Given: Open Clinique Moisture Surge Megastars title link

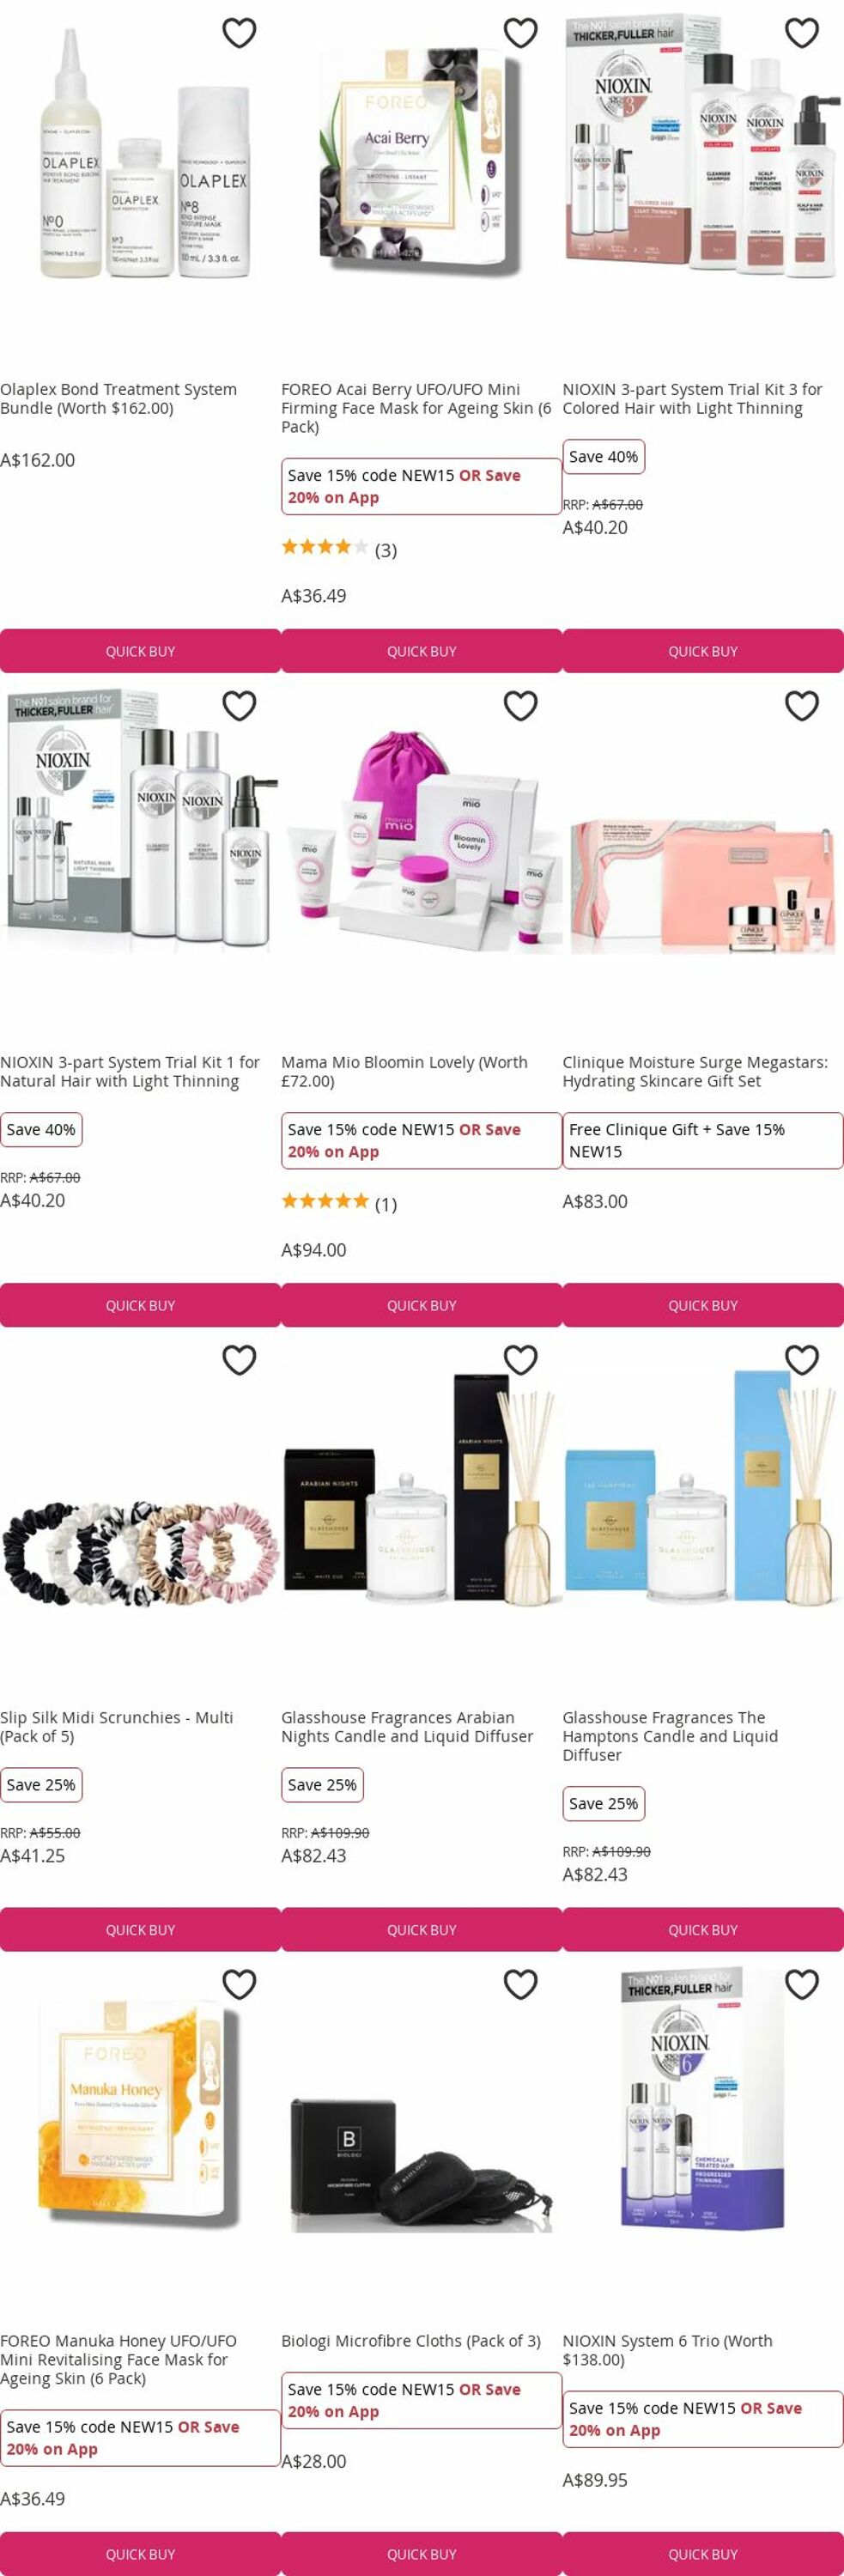Looking at the screenshot, I should pyautogui.click(x=695, y=1071).
